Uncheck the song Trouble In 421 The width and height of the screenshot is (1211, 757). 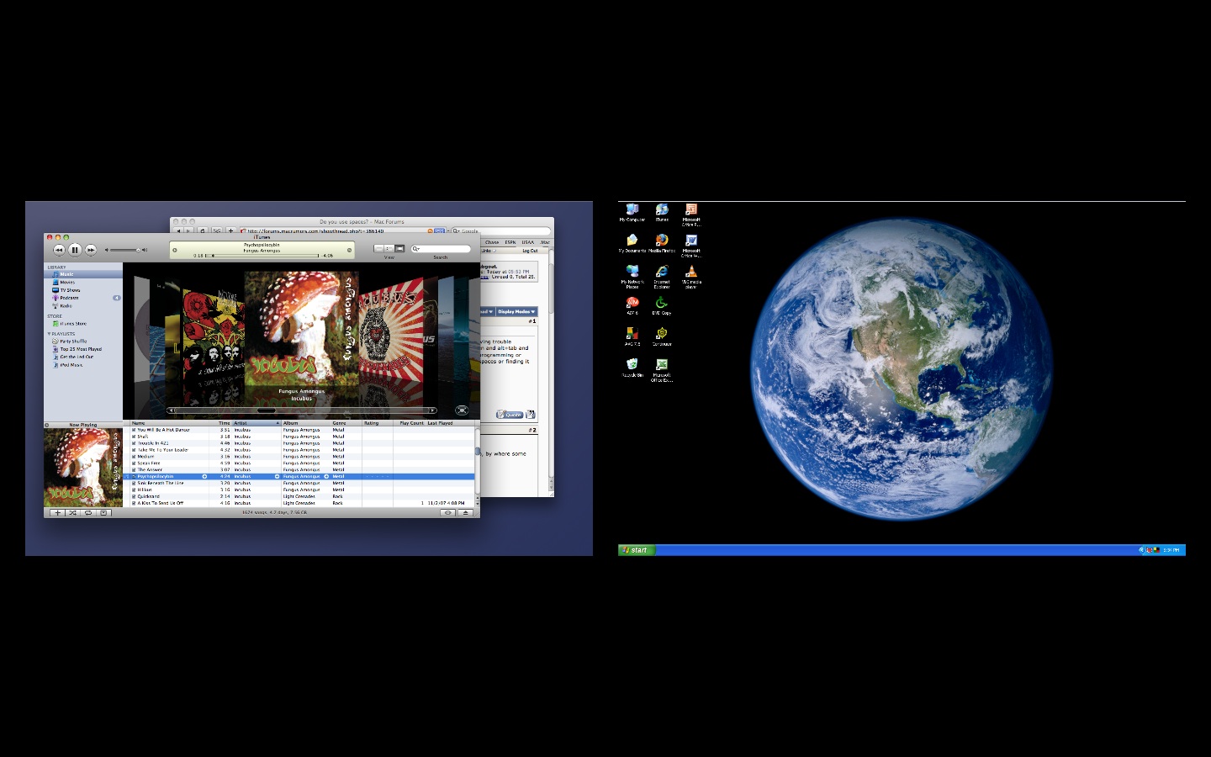point(134,443)
